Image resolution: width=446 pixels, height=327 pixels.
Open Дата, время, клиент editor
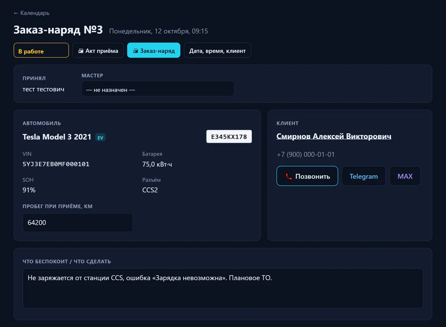[x=217, y=50]
